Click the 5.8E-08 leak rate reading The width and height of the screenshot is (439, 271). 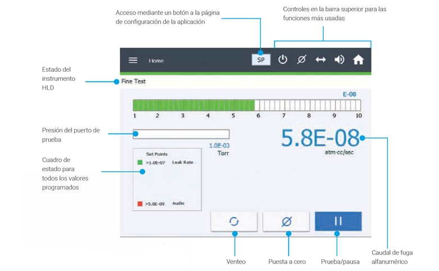320,138
